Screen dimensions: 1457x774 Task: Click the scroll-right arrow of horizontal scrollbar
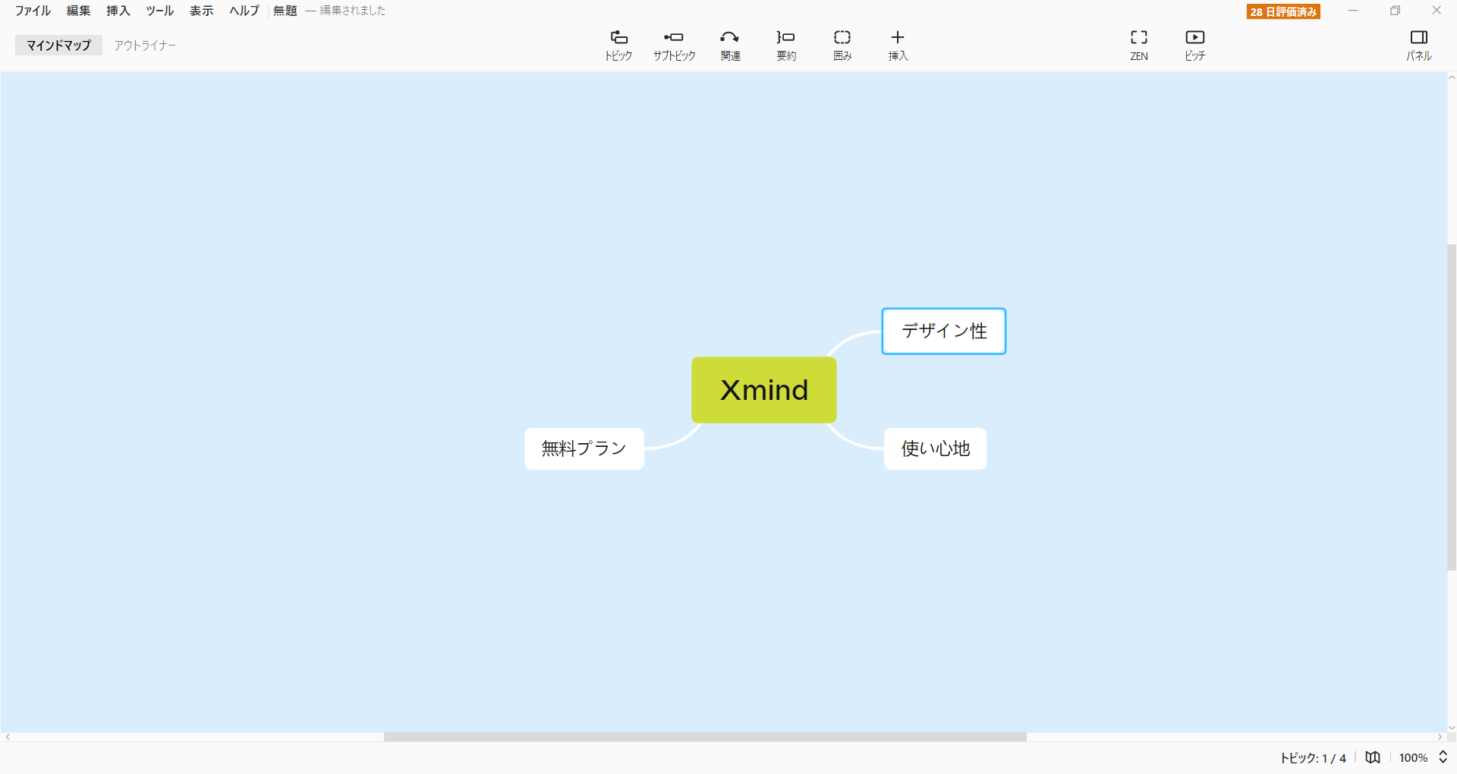coord(1440,737)
